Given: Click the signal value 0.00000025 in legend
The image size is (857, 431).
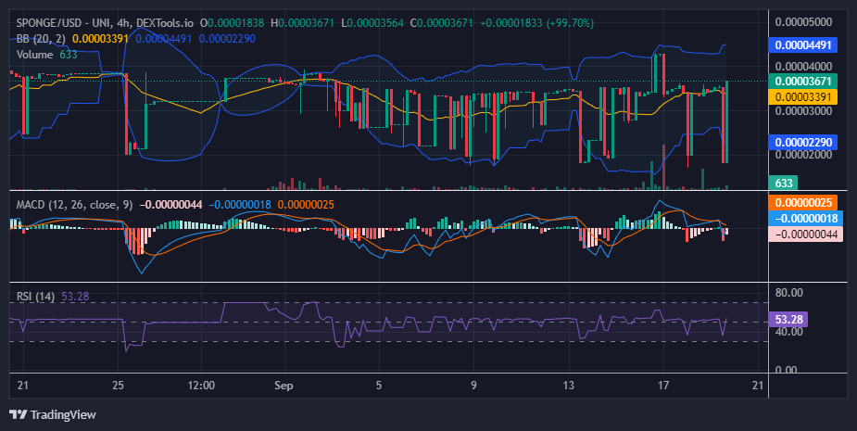Looking at the screenshot, I should pyautogui.click(x=306, y=205).
